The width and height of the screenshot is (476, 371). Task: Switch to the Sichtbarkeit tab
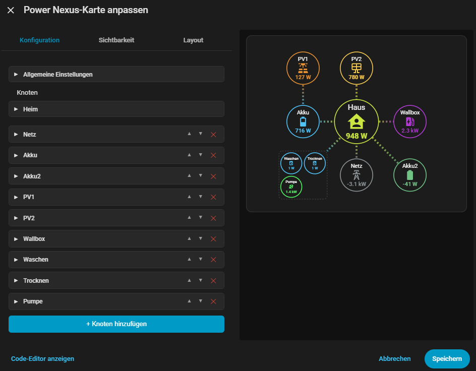click(116, 40)
